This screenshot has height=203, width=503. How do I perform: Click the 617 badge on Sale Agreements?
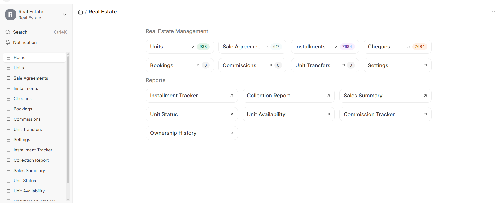click(x=276, y=47)
